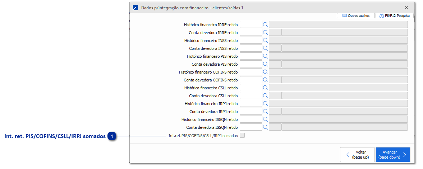Focus Conta devedora CSLL retido code field
The image size is (423, 169).
pyautogui.click(x=251, y=96)
